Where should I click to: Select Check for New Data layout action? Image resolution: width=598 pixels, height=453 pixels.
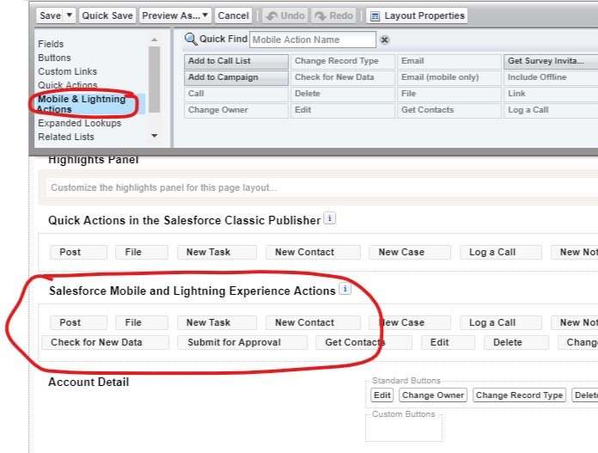(x=105, y=343)
